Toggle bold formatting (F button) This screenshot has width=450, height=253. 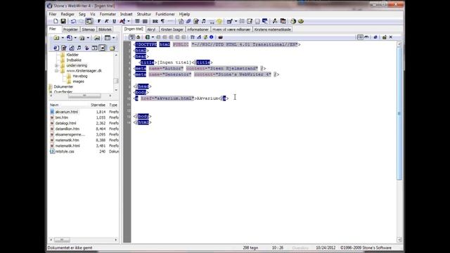(x=99, y=21)
